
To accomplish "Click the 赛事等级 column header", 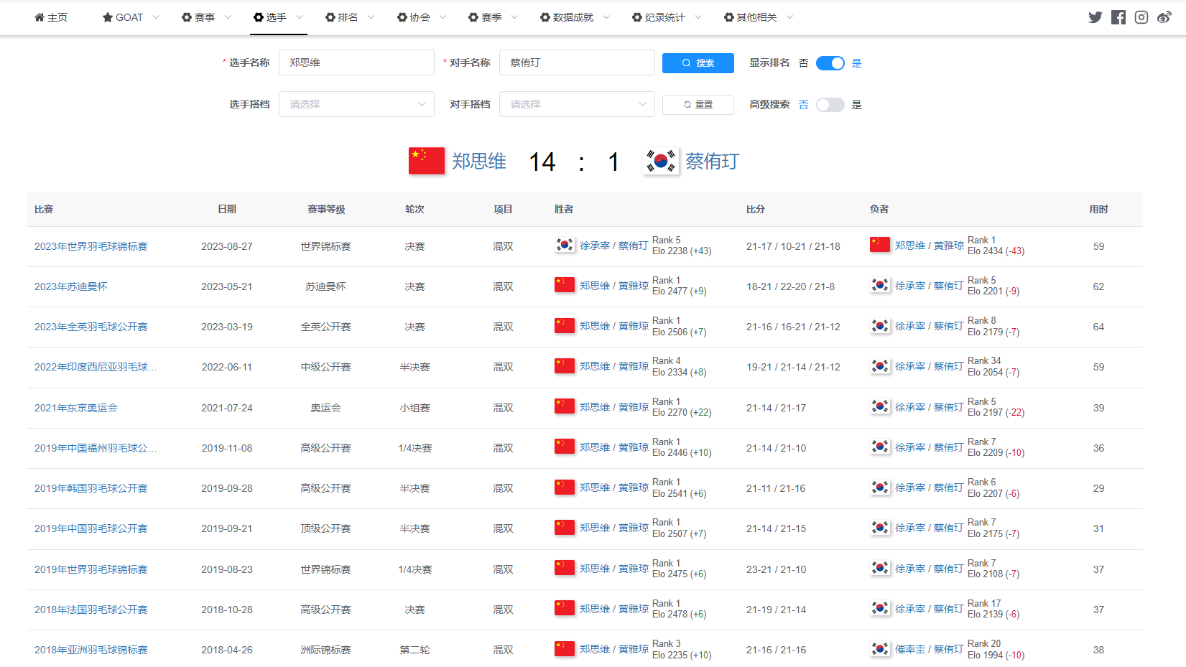I will tap(326, 209).
